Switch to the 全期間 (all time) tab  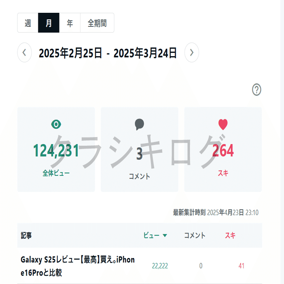click(97, 23)
